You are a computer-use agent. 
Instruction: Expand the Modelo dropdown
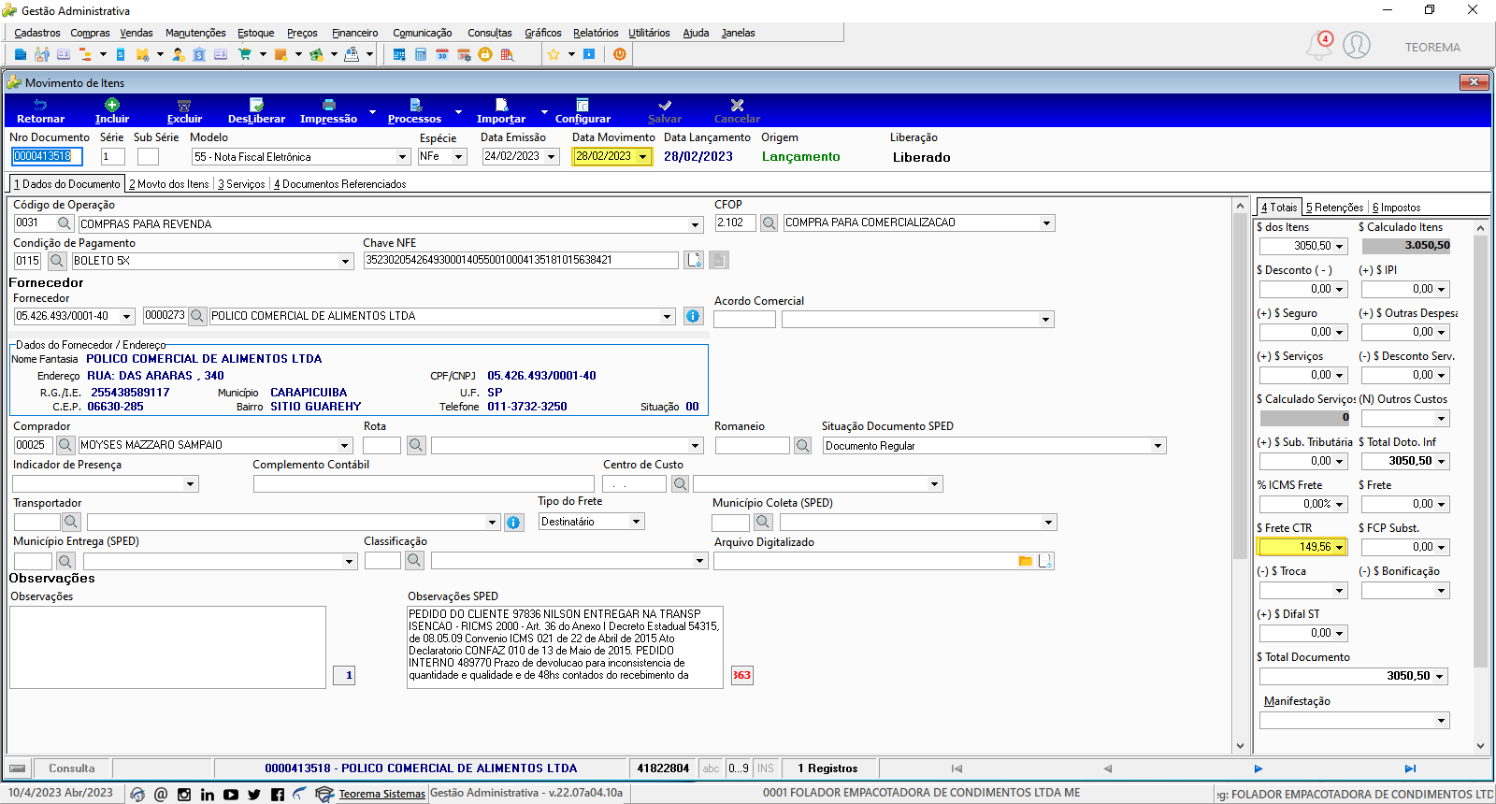click(x=403, y=157)
